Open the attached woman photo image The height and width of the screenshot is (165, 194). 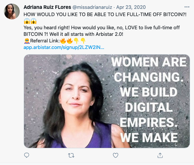(x=107, y=101)
